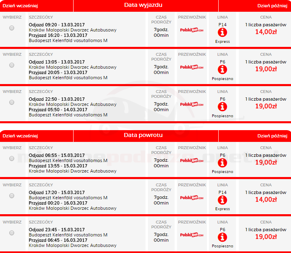Screen dimensions: 291x253
Task: Click 19,00zł price of 23:45 return
Action: pos(266,237)
